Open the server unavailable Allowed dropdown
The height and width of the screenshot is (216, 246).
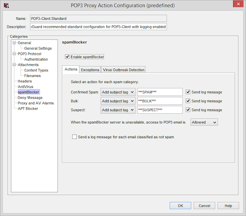204,122
